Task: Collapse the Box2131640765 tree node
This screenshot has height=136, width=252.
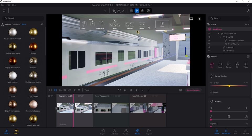Action: pos(219,34)
